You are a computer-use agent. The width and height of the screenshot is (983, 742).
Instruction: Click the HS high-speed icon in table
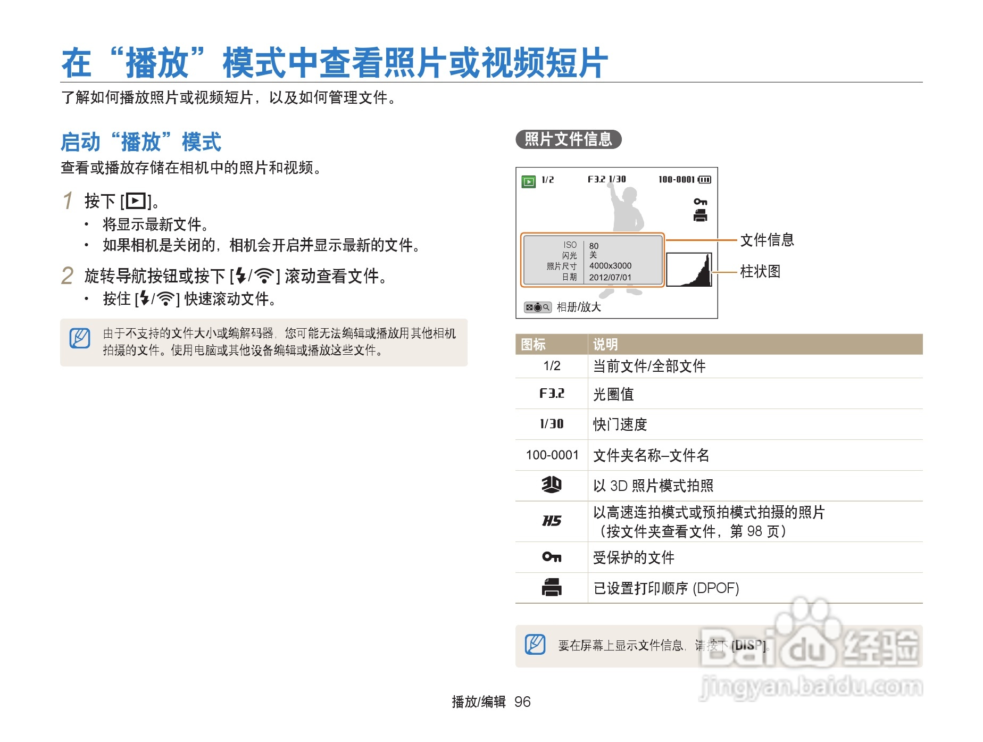(x=552, y=521)
